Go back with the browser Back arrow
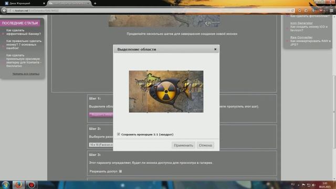 (4, 10)
